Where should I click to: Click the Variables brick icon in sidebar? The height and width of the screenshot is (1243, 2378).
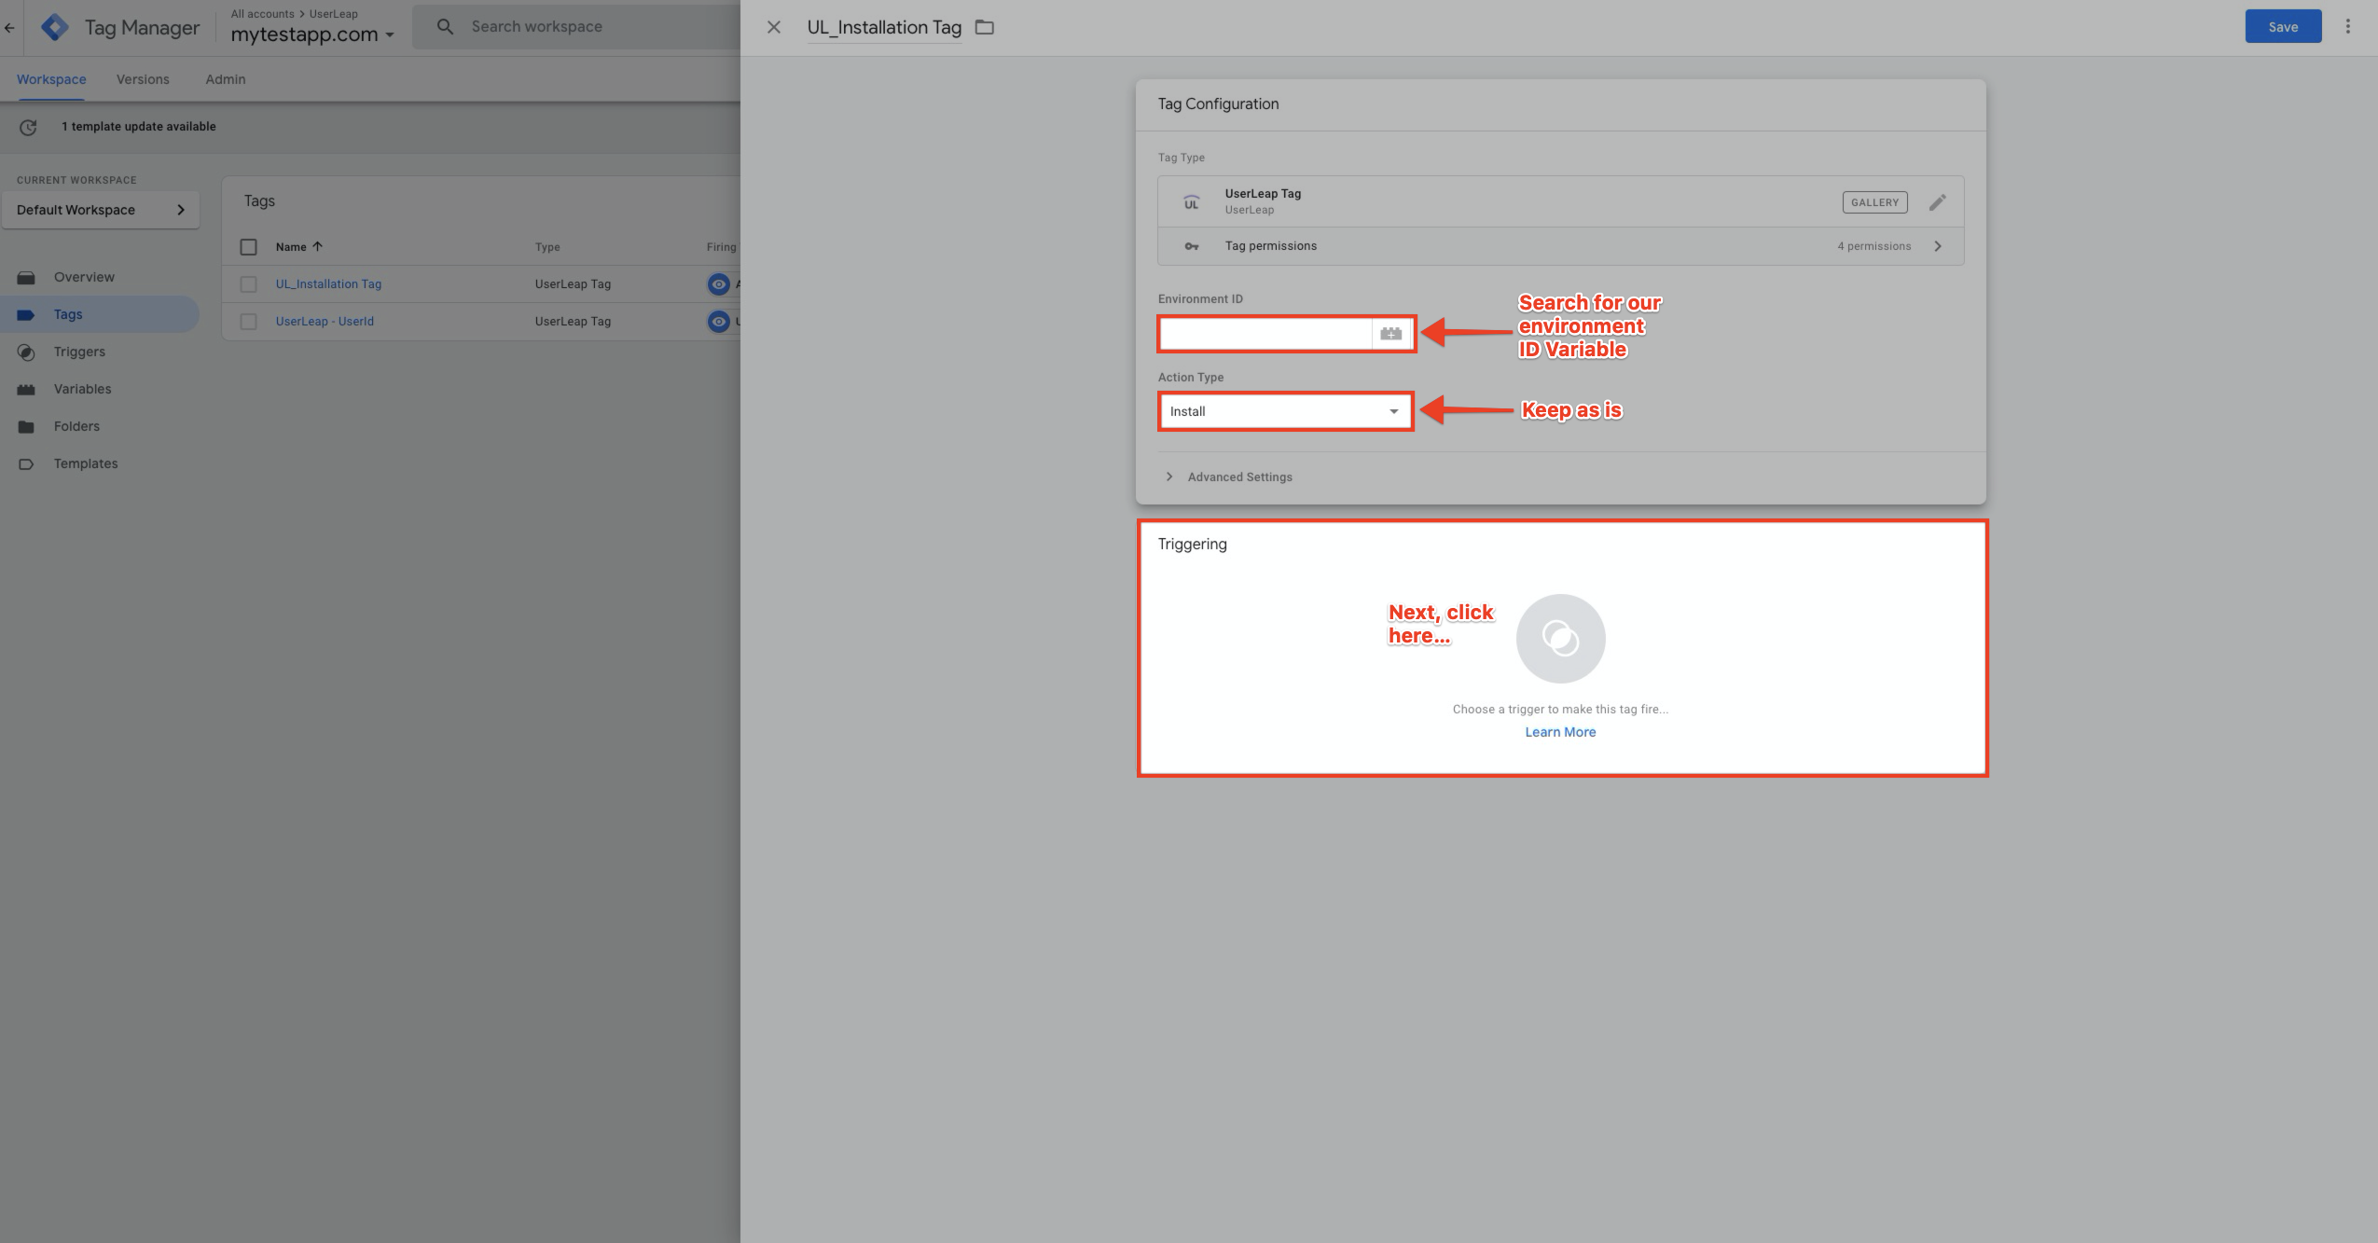[26, 389]
